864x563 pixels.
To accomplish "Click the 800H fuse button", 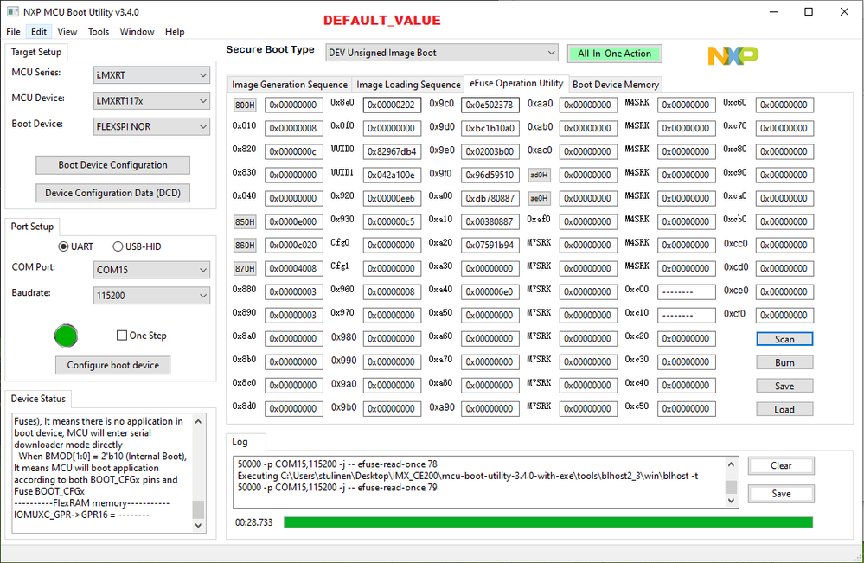I will click(245, 105).
